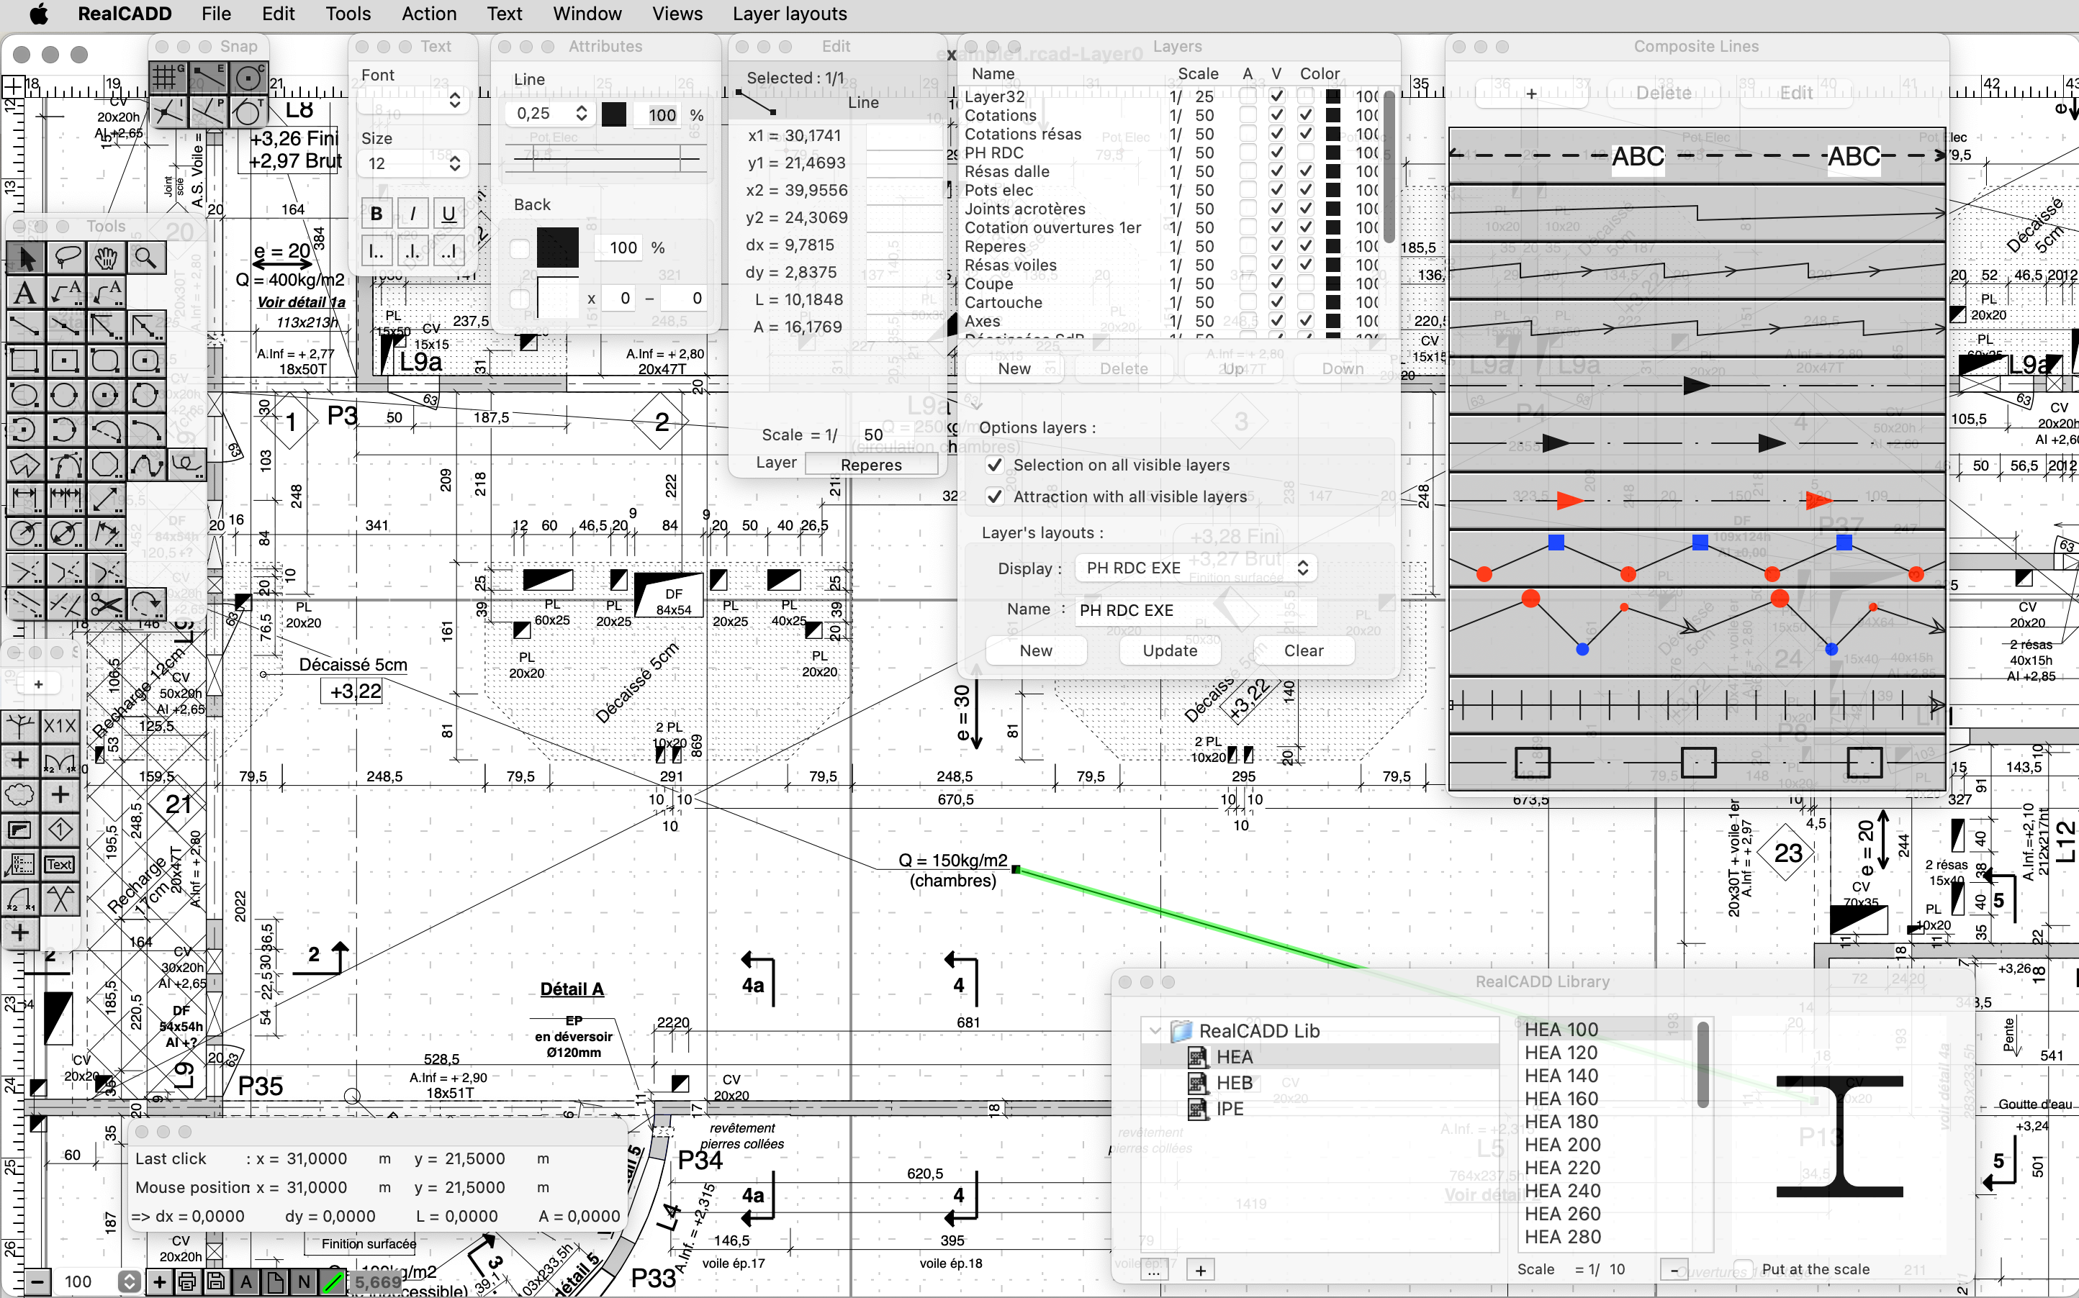The image size is (2079, 1298).
Task: Enable tangent snap T in Snap palette
Action: tap(249, 112)
